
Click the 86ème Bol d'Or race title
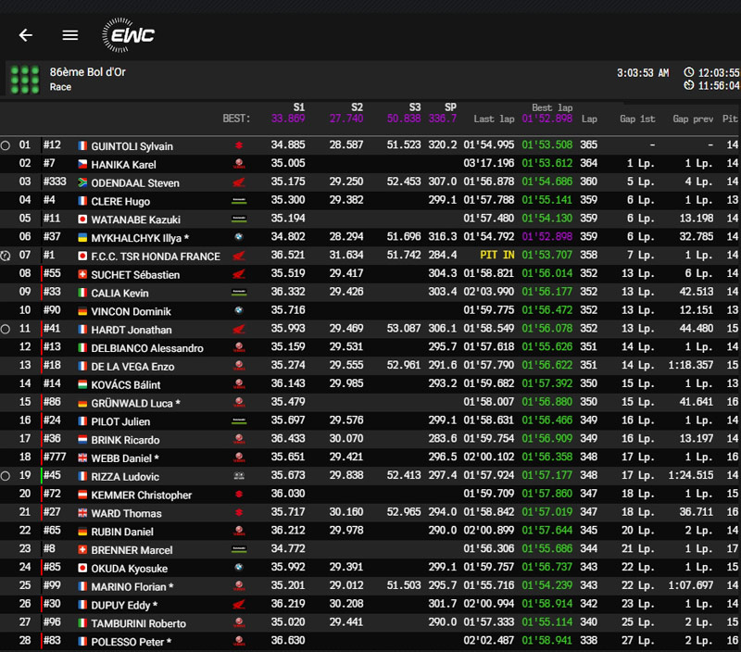pyautogui.click(x=88, y=72)
